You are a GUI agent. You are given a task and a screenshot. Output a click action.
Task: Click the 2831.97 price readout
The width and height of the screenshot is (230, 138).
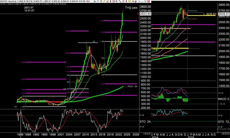(x=29, y=8)
